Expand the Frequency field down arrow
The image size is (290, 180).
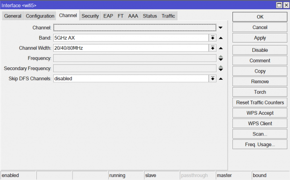[221, 60]
